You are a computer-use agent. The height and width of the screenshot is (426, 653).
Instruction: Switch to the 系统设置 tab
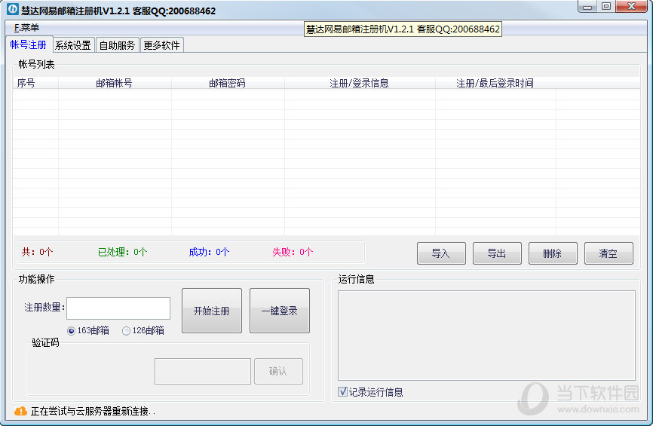point(73,45)
